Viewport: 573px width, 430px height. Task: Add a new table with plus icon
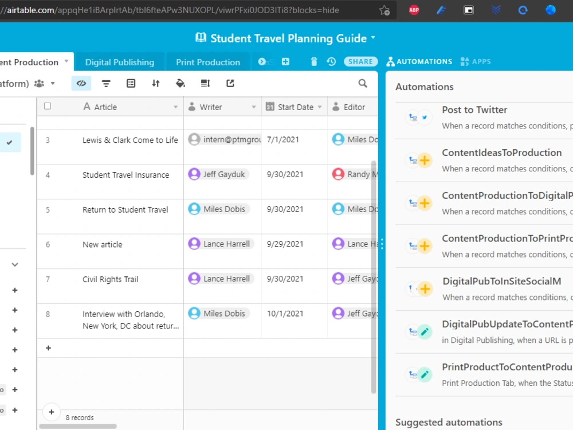pos(285,62)
